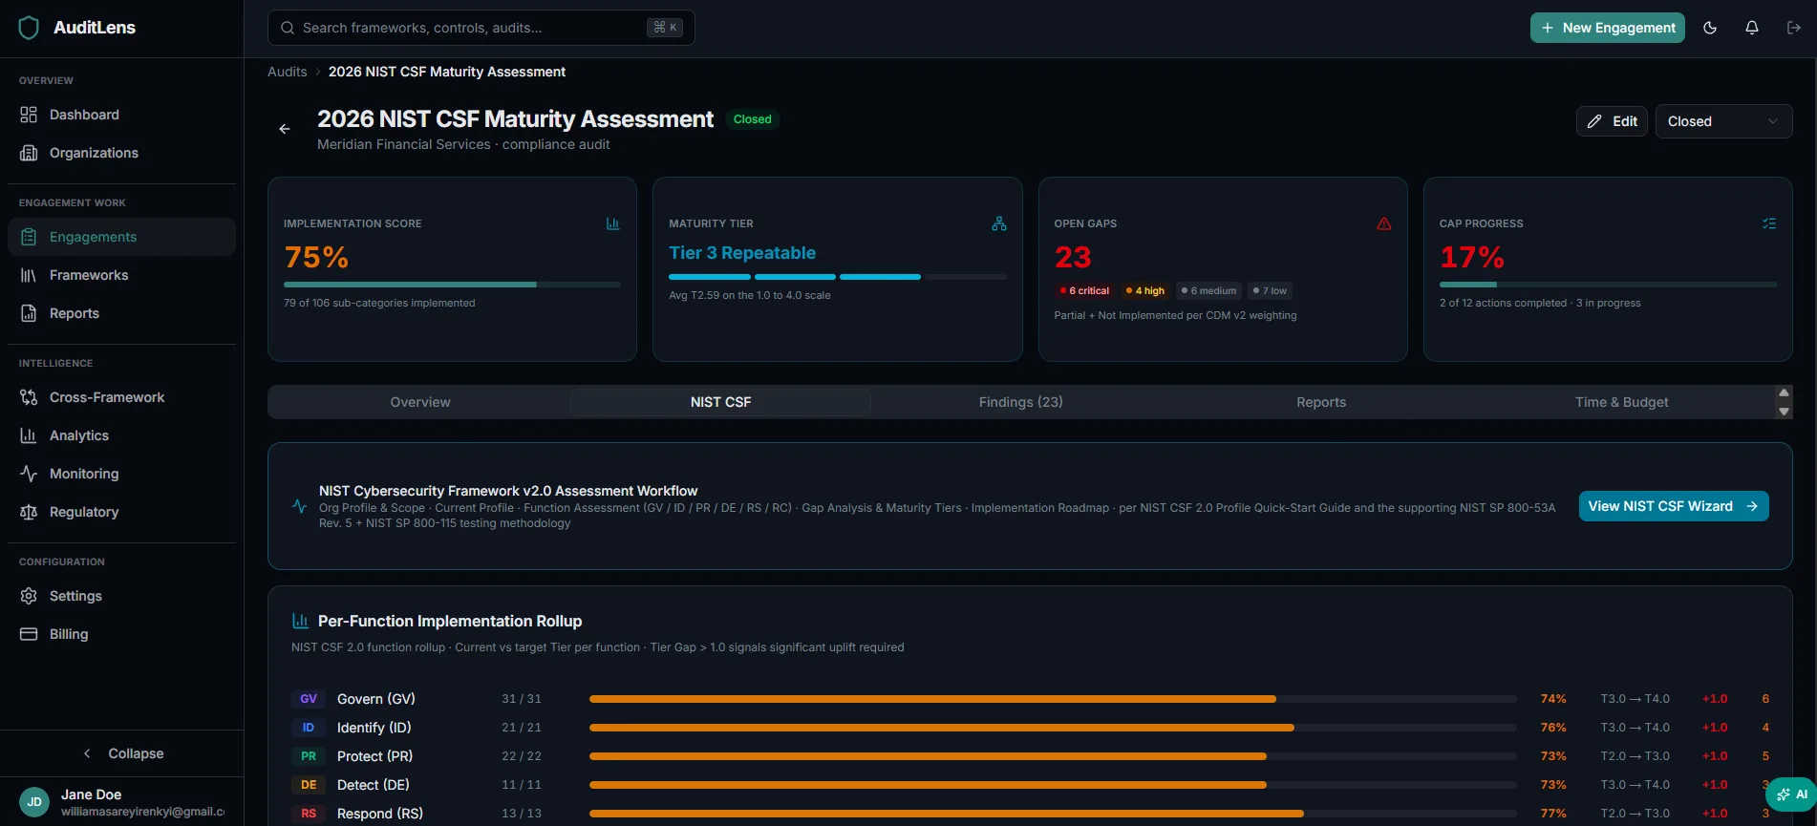Open Cross-Framework mapping icon
Viewport: 1817px width, 826px height.
point(29,397)
